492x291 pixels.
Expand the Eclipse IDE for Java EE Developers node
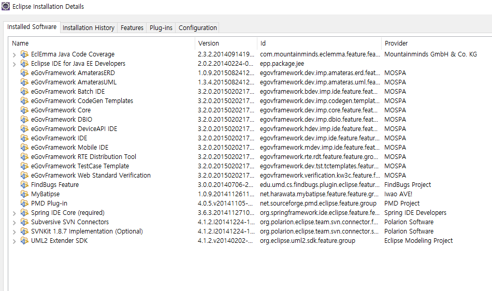click(14, 64)
